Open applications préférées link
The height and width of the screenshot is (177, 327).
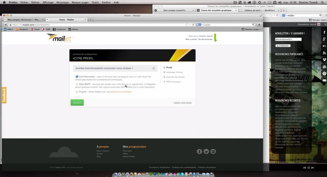tap(121, 92)
